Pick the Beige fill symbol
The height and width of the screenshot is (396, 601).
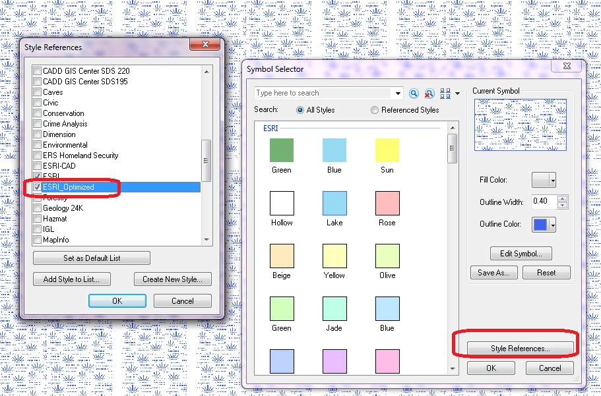pyautogui.click(x=282, y=256)
